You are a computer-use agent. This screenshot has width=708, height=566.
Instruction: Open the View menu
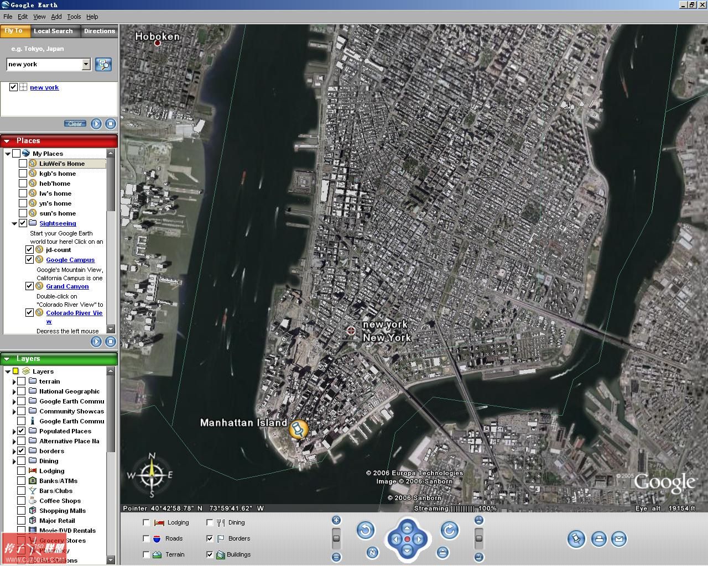pyautogui.click(x=39, y=17)
